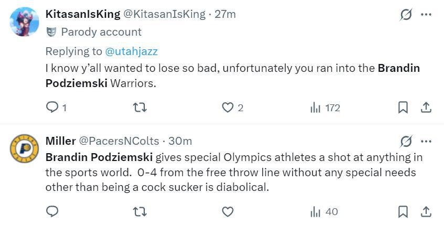Open Grok actions on Miller's tweet
This screenshot has height=225, width=444.
click(406, 141)
